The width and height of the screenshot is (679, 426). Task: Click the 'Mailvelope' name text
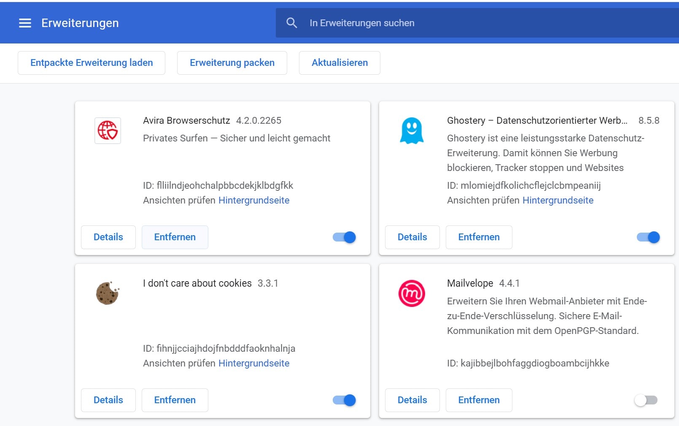pos(470,283)
